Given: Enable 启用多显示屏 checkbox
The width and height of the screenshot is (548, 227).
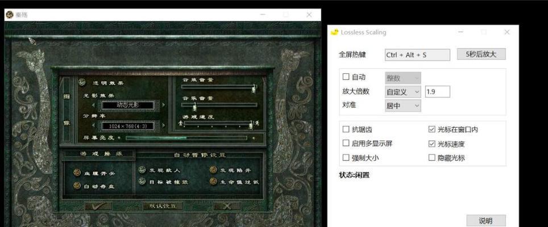Looking at the screenshot, I should tap(346, 143).
